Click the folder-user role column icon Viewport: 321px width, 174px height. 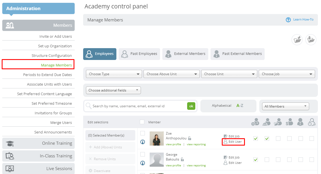pos(278,122)
